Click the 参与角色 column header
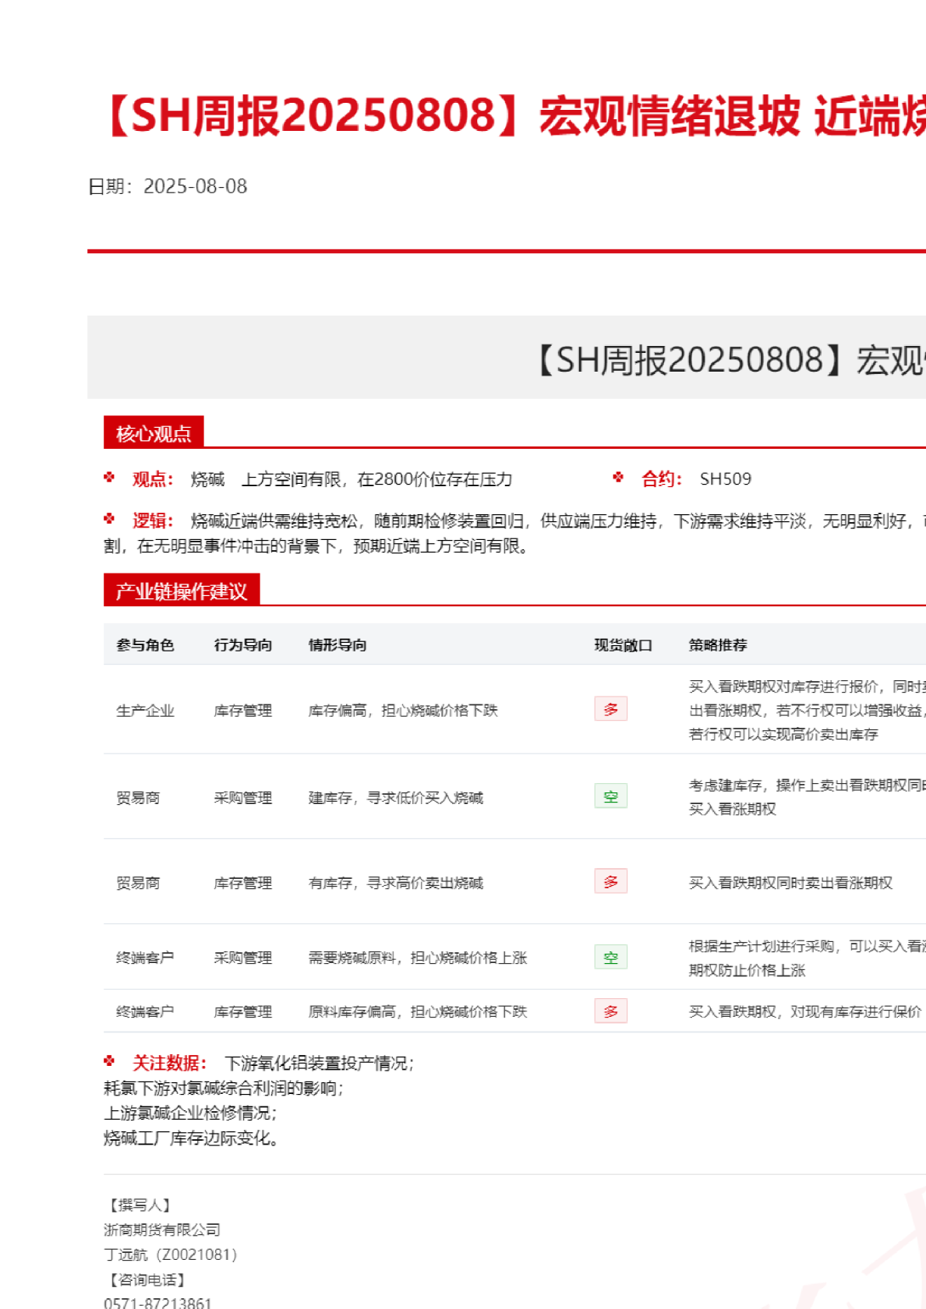This screenshot has width=926, height=1309. [145, 645]
